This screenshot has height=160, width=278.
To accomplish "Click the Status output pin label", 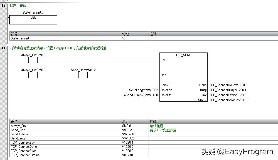I will [x=203, y=100].
